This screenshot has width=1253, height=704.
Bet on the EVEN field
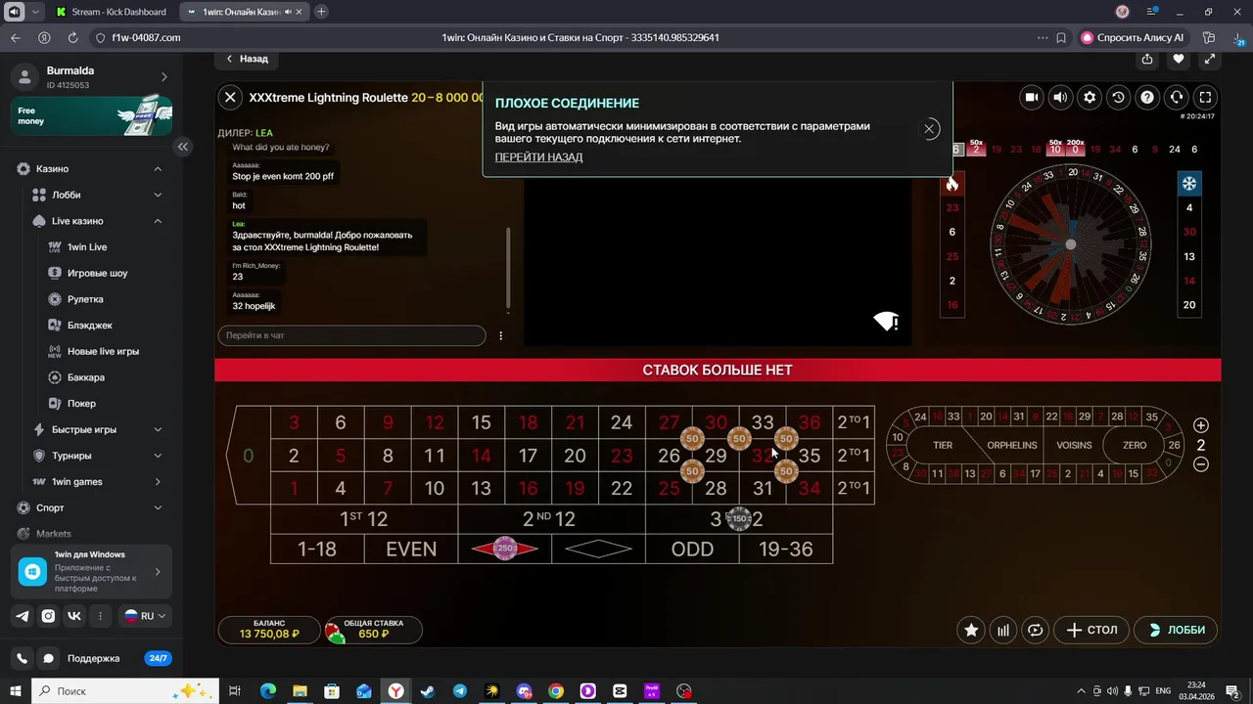410,549
